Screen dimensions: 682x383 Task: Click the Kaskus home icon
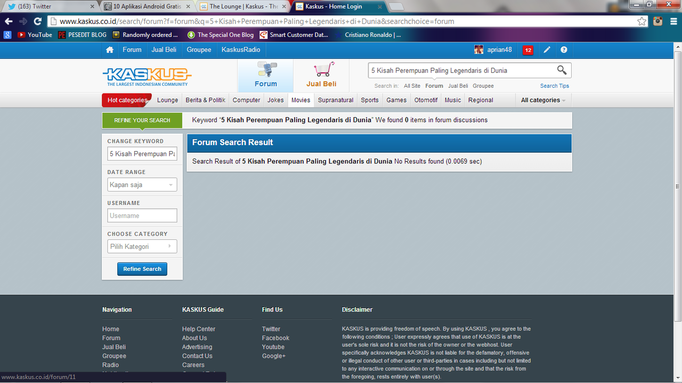[x=110, y=50]
